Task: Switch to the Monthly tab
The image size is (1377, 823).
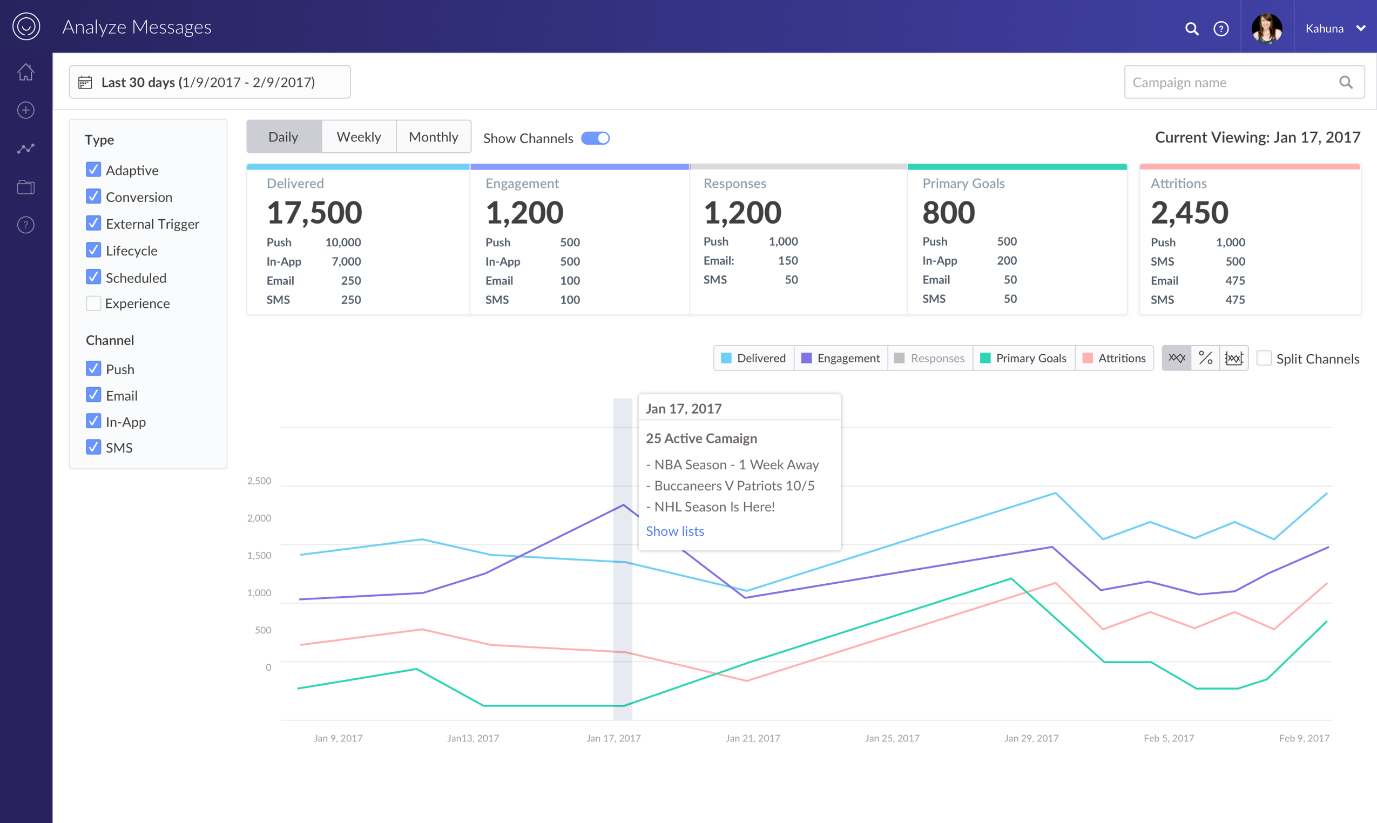Action: click(x=433, y=137)
